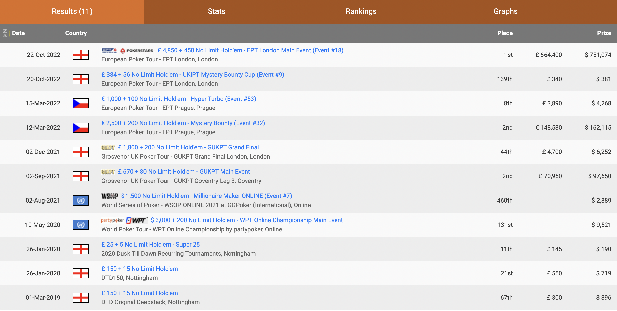Click the GUKPT logo beside the Grand Final
The height and width of the screenshot is (311, 617).
108,148
